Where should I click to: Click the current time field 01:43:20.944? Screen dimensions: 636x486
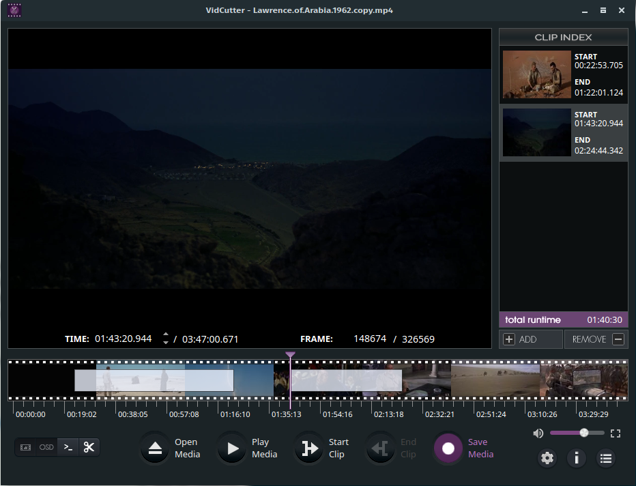point(124,339)
